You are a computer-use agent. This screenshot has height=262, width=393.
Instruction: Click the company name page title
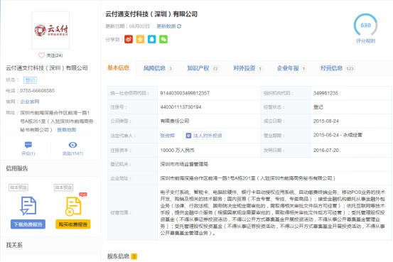151,14
